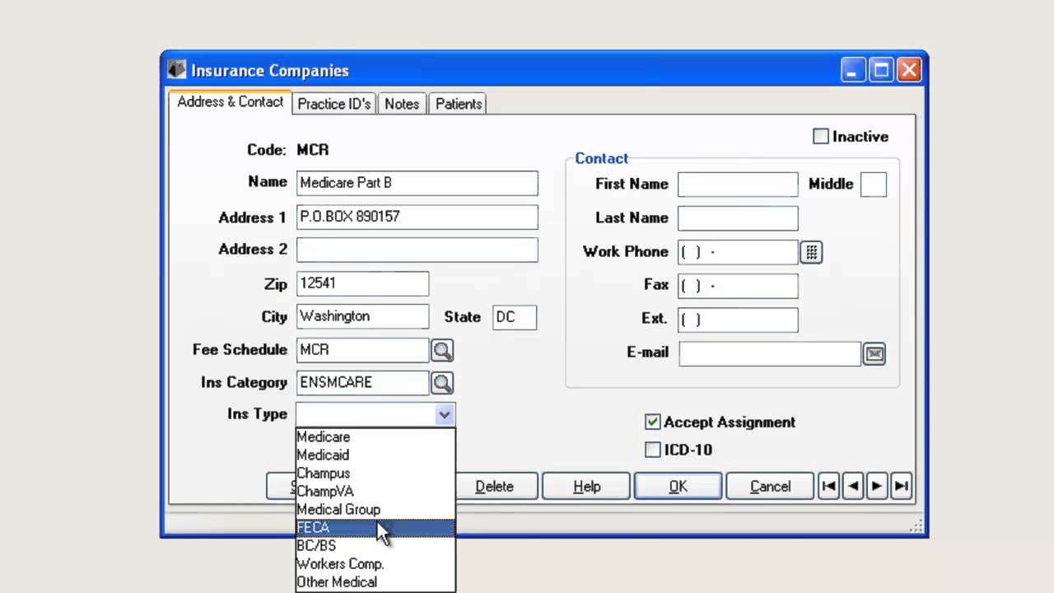Open the Notes tab
The image size is (1054, 593).
click(402, 104)
